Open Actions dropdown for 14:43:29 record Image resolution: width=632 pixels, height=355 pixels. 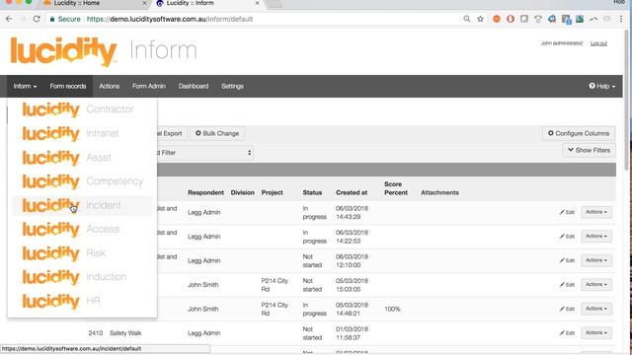(x=596, y=212)
